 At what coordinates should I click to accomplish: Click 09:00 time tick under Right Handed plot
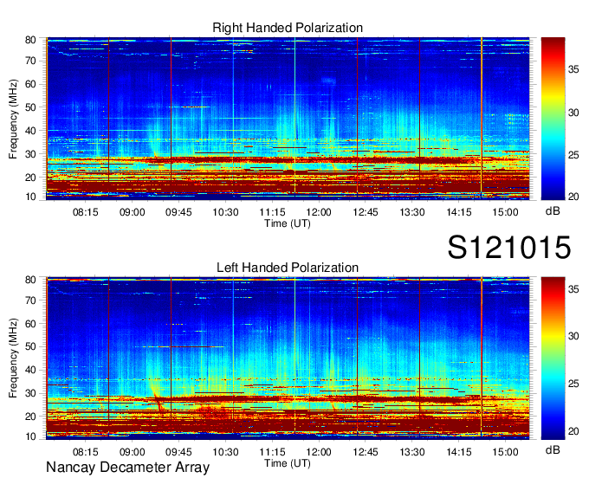132,212
